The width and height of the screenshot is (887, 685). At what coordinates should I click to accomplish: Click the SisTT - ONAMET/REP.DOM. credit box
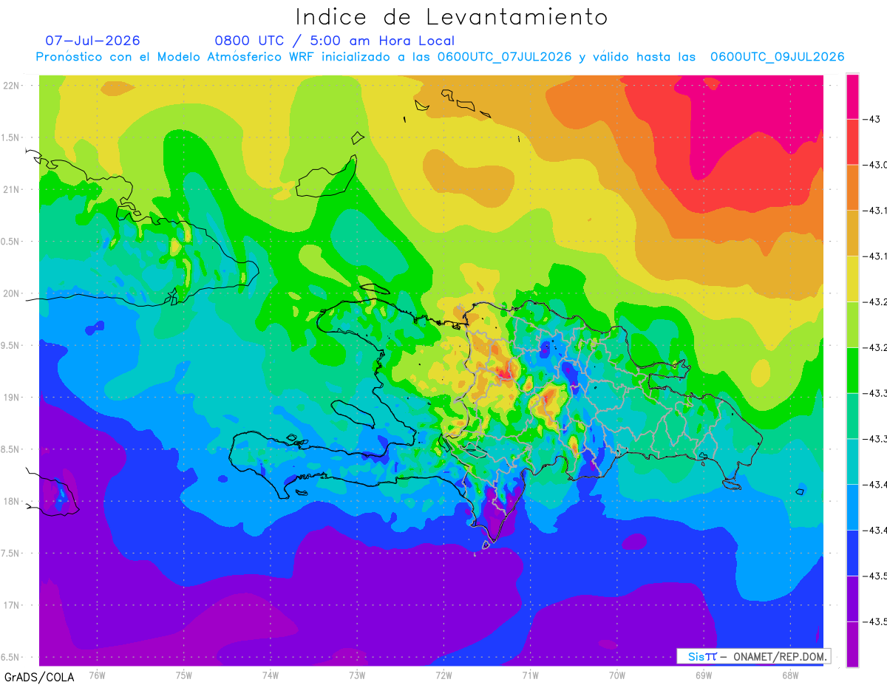coord(754,656)
